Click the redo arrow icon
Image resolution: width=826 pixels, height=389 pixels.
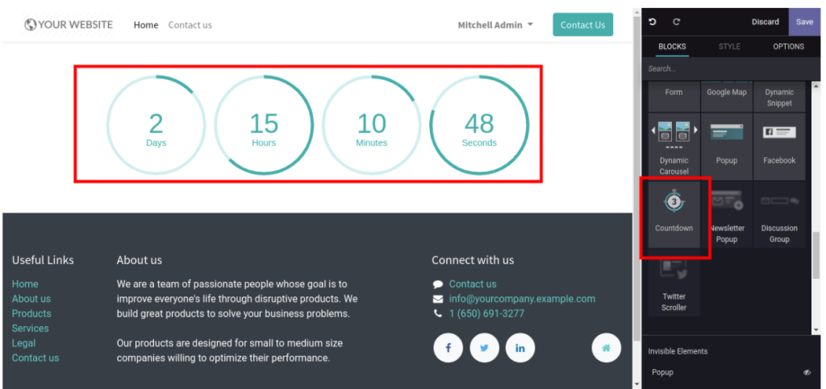(677, 22)
